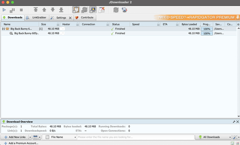The height and width of the screenshot is (145, 240).
Task: Open the update check globe icon
Action: click(x=124, y=10)
